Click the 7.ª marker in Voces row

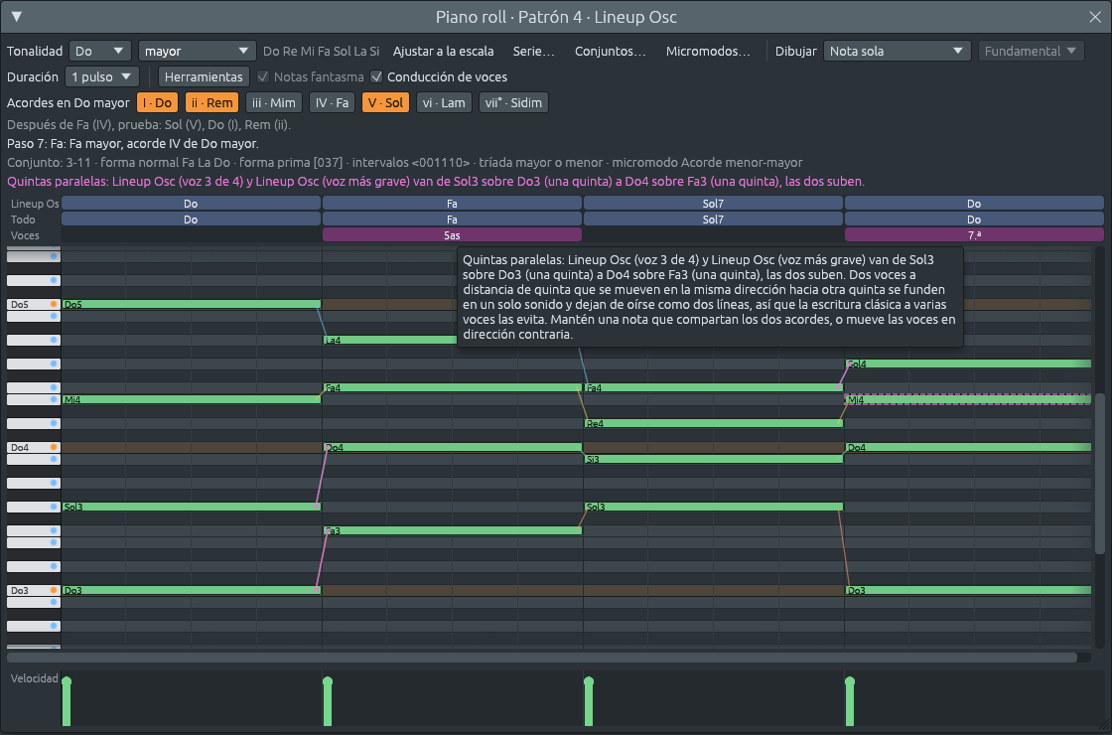(x=974, y=234)
